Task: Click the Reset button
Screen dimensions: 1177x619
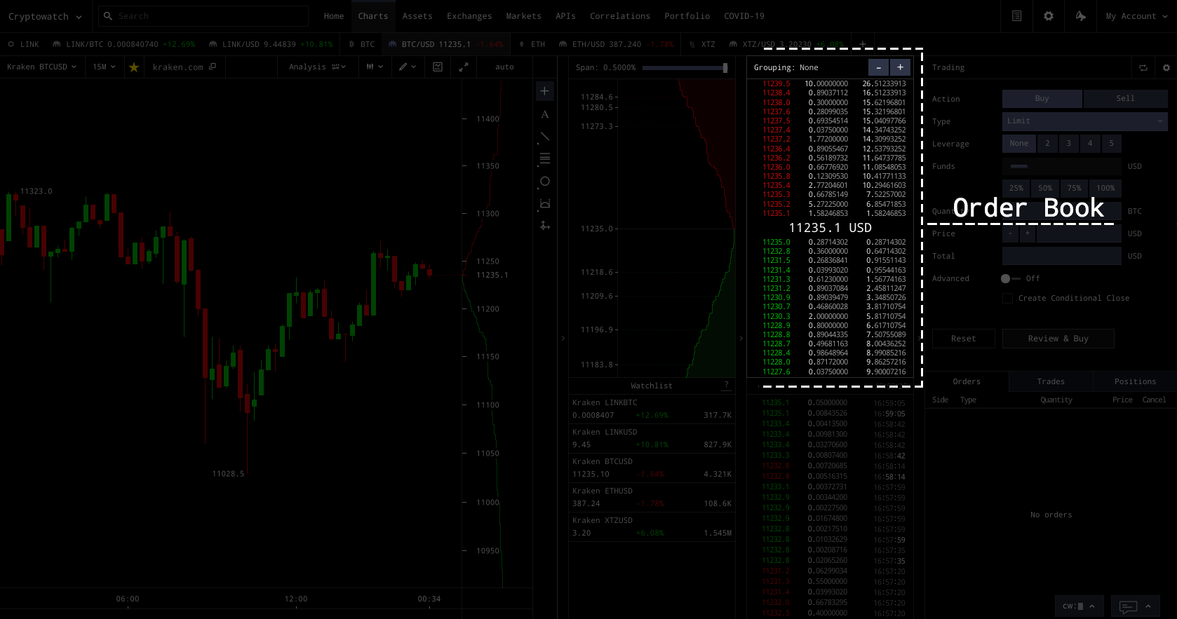Action: point(964,339)
